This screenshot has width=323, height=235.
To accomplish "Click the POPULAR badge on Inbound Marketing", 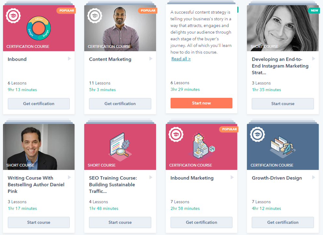I will [229, 129].
